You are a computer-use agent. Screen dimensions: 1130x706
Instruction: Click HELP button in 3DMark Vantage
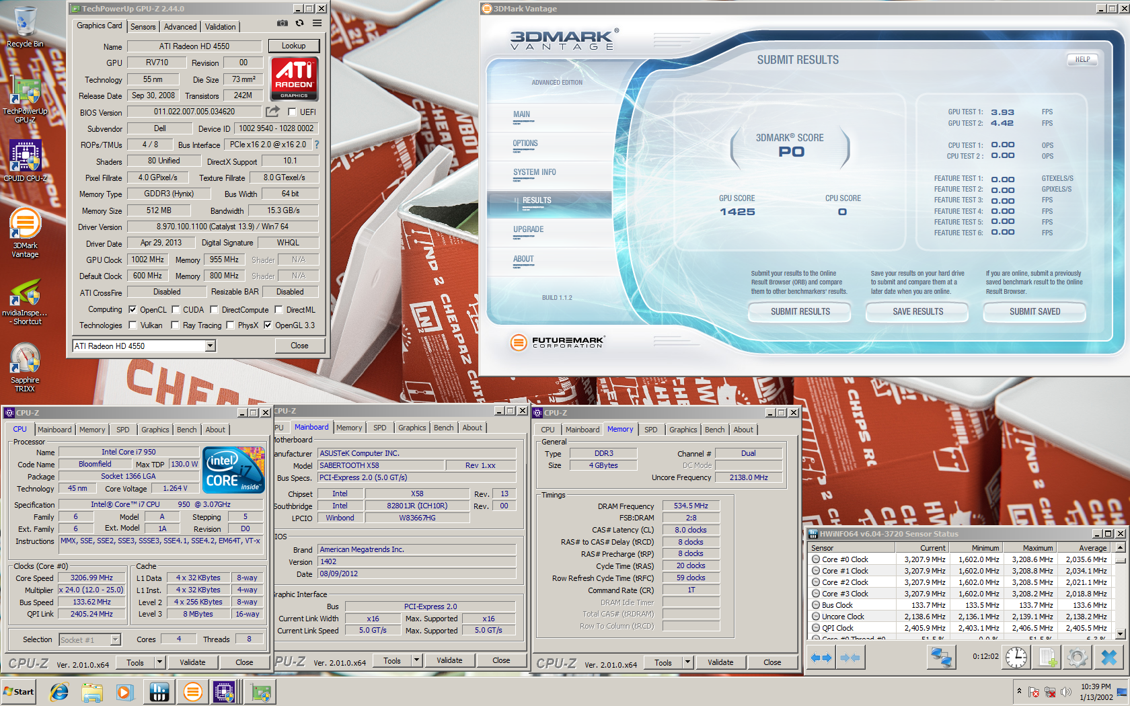coord(1082,59)
